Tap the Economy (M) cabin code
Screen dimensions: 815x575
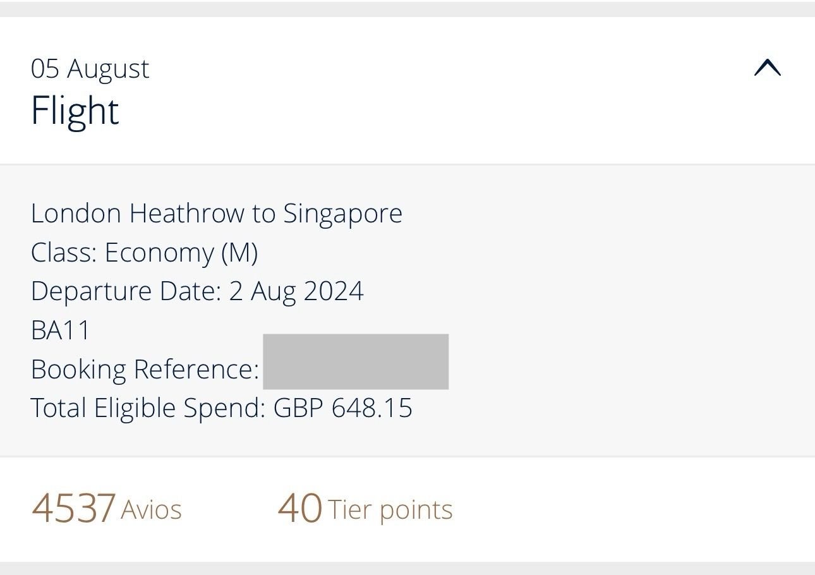pos(181,253)
